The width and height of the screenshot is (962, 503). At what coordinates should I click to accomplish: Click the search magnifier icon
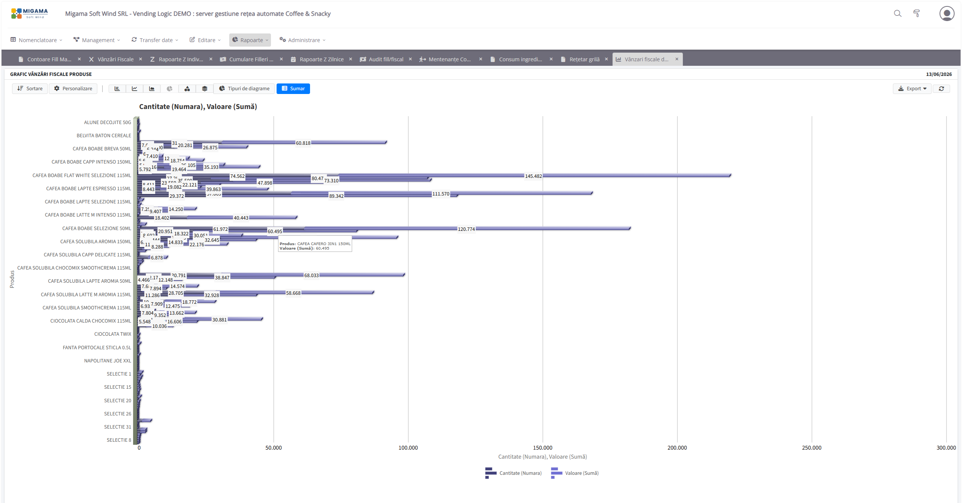coord(898,14)
